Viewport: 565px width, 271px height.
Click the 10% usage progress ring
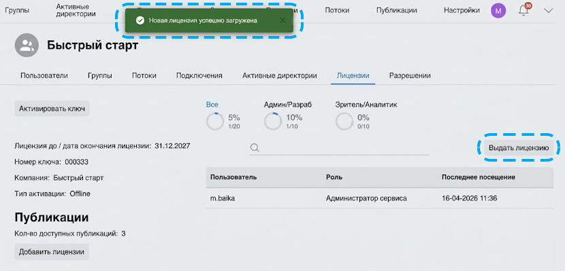click(273, 122)
